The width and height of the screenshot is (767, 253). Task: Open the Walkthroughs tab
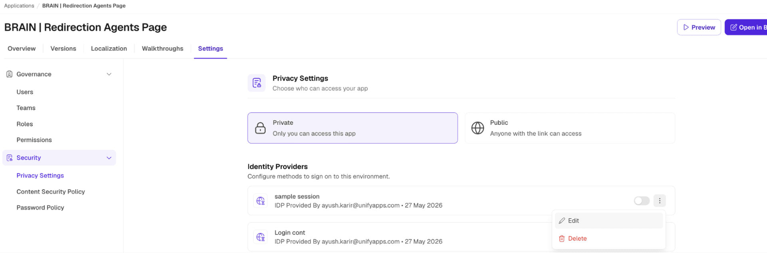tap(163, 48)
